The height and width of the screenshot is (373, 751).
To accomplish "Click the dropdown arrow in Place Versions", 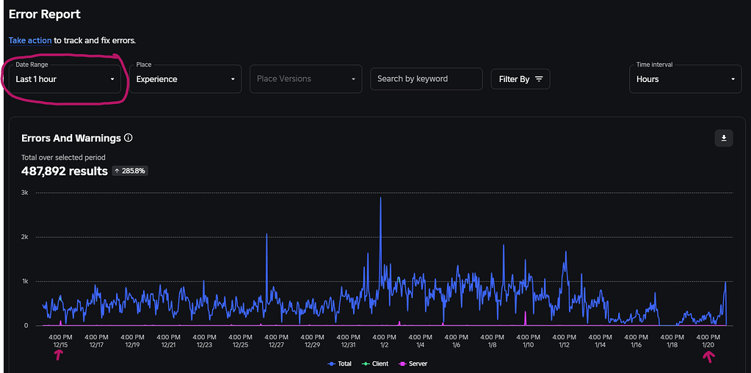I will [x=353, y=79].
